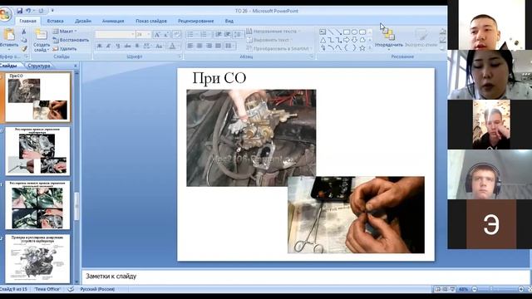The width and height of the screenshot is (532, 299).
Task: Create new slide with Создать слайд icon
Action: (x=41, y=35)
